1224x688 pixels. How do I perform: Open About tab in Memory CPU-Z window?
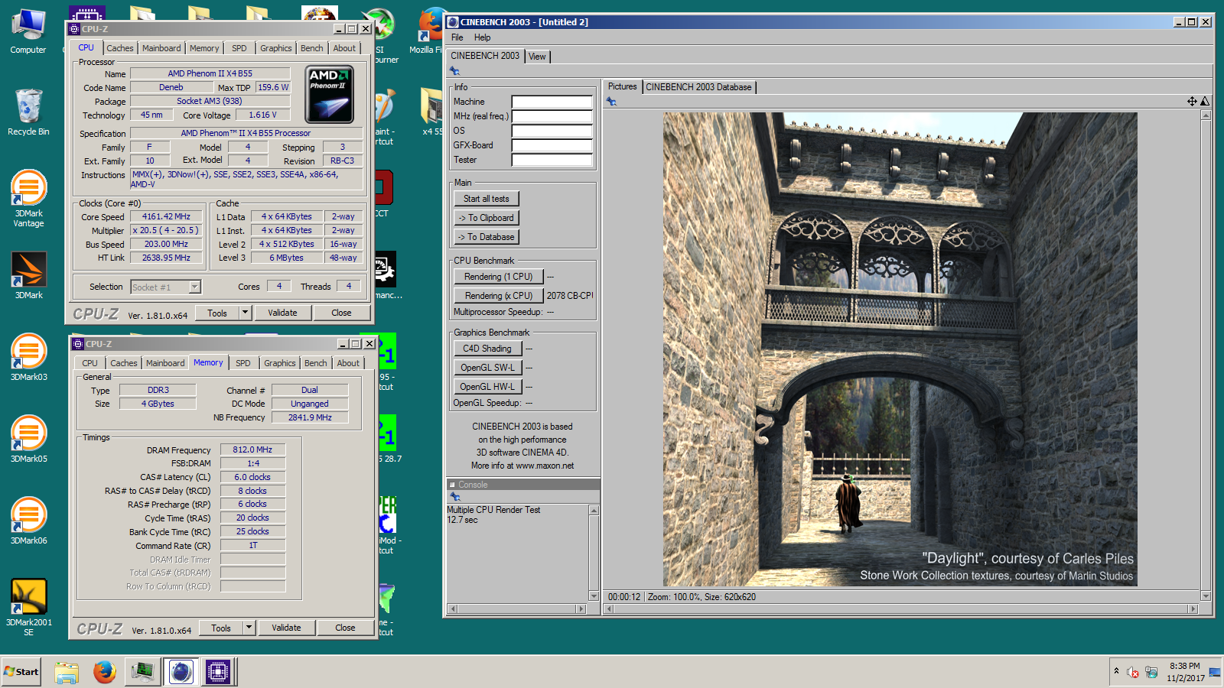click(x=348, y=363)
